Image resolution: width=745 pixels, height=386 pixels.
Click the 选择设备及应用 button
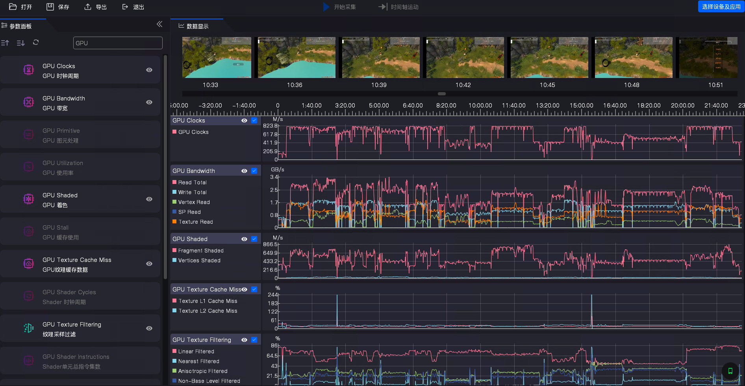(721, 7)
